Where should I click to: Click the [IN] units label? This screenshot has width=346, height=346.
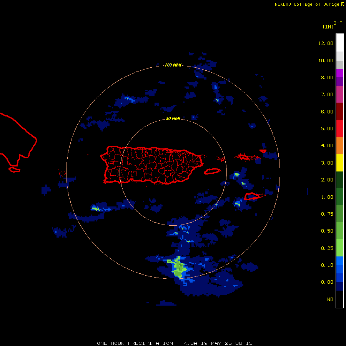[328, 27]
